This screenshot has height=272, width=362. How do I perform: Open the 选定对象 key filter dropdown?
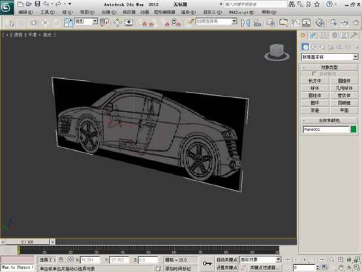260,260
